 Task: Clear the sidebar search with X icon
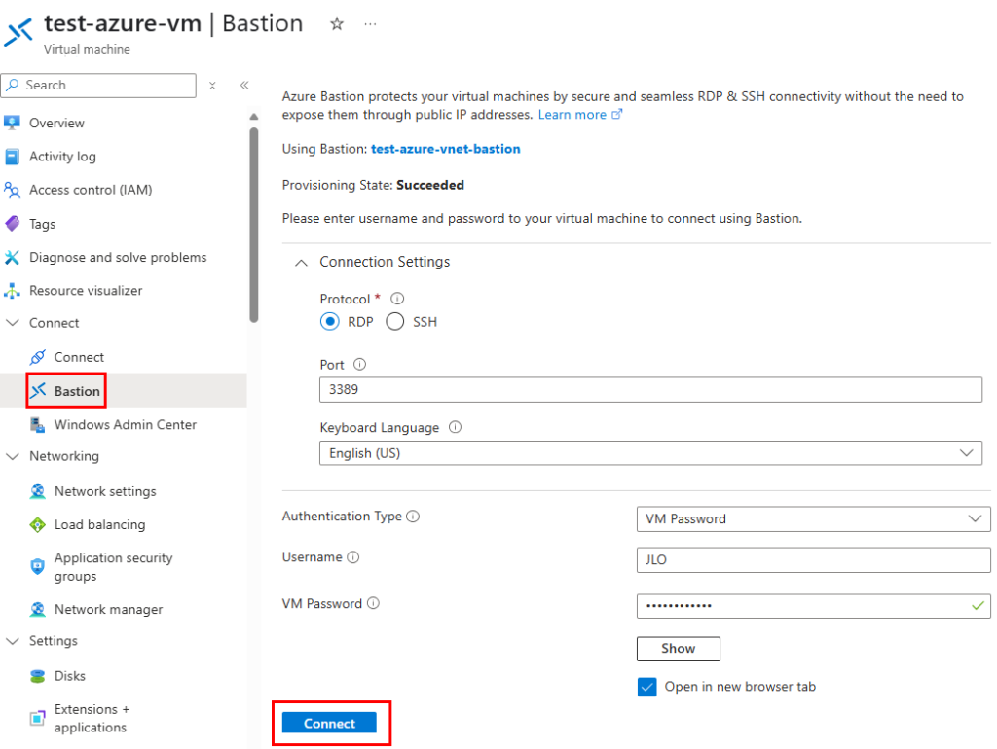(212, 86)
